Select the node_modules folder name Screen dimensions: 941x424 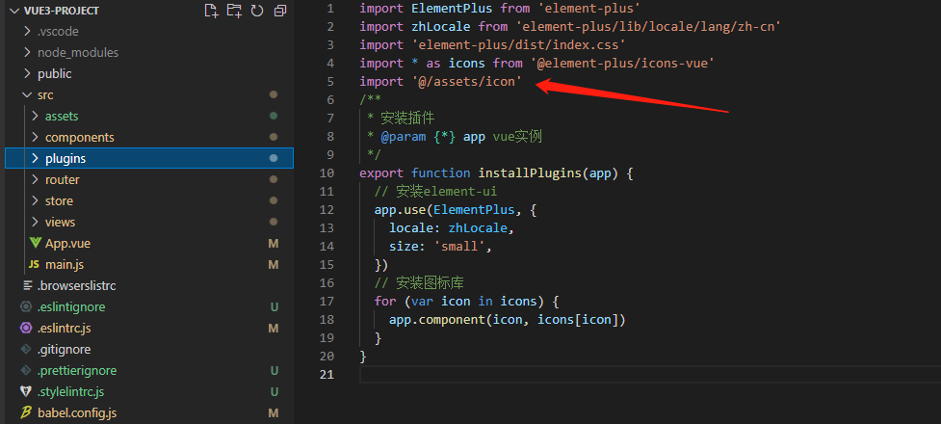tap(78, 52)
